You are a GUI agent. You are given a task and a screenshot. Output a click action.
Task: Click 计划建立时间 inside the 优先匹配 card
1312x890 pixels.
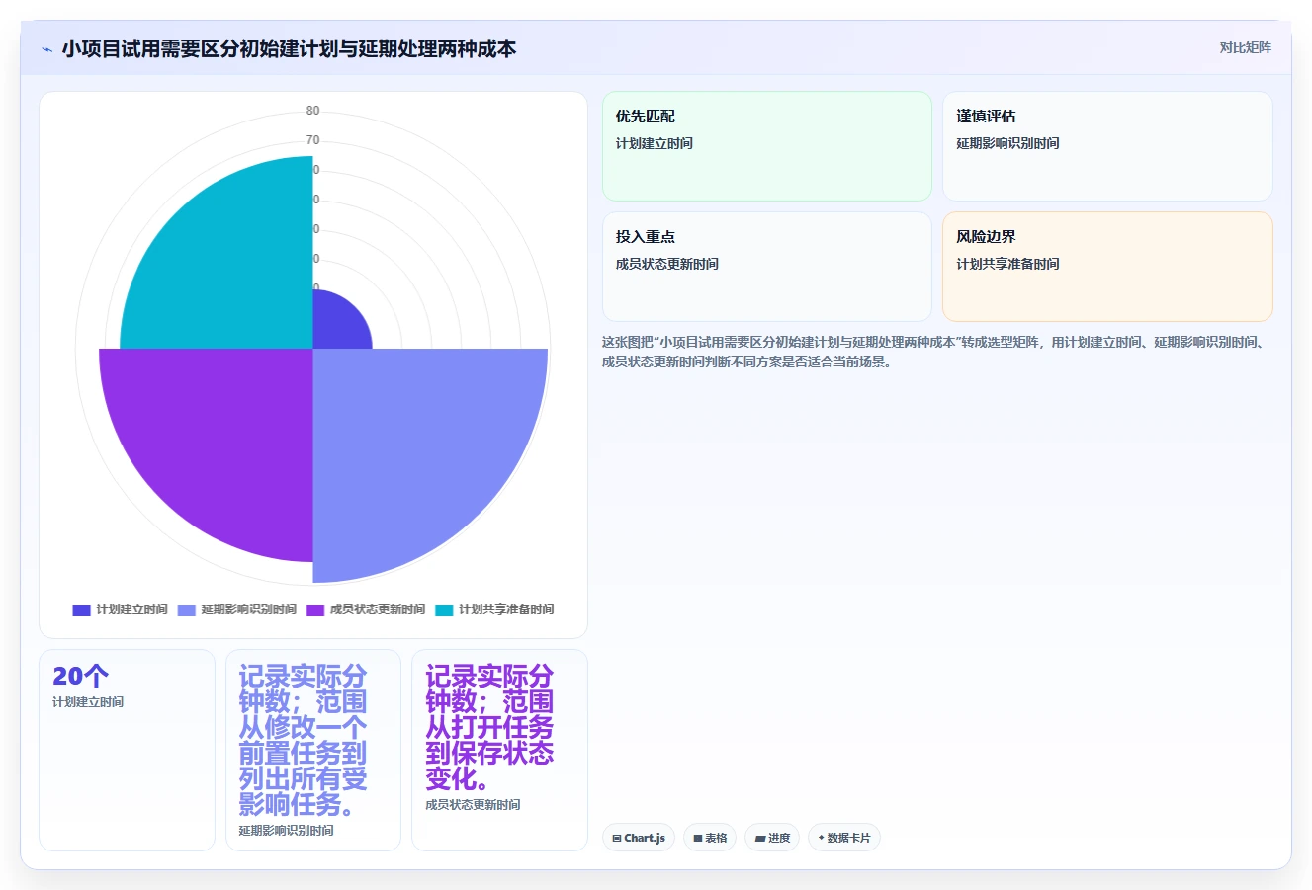point(655,143)
